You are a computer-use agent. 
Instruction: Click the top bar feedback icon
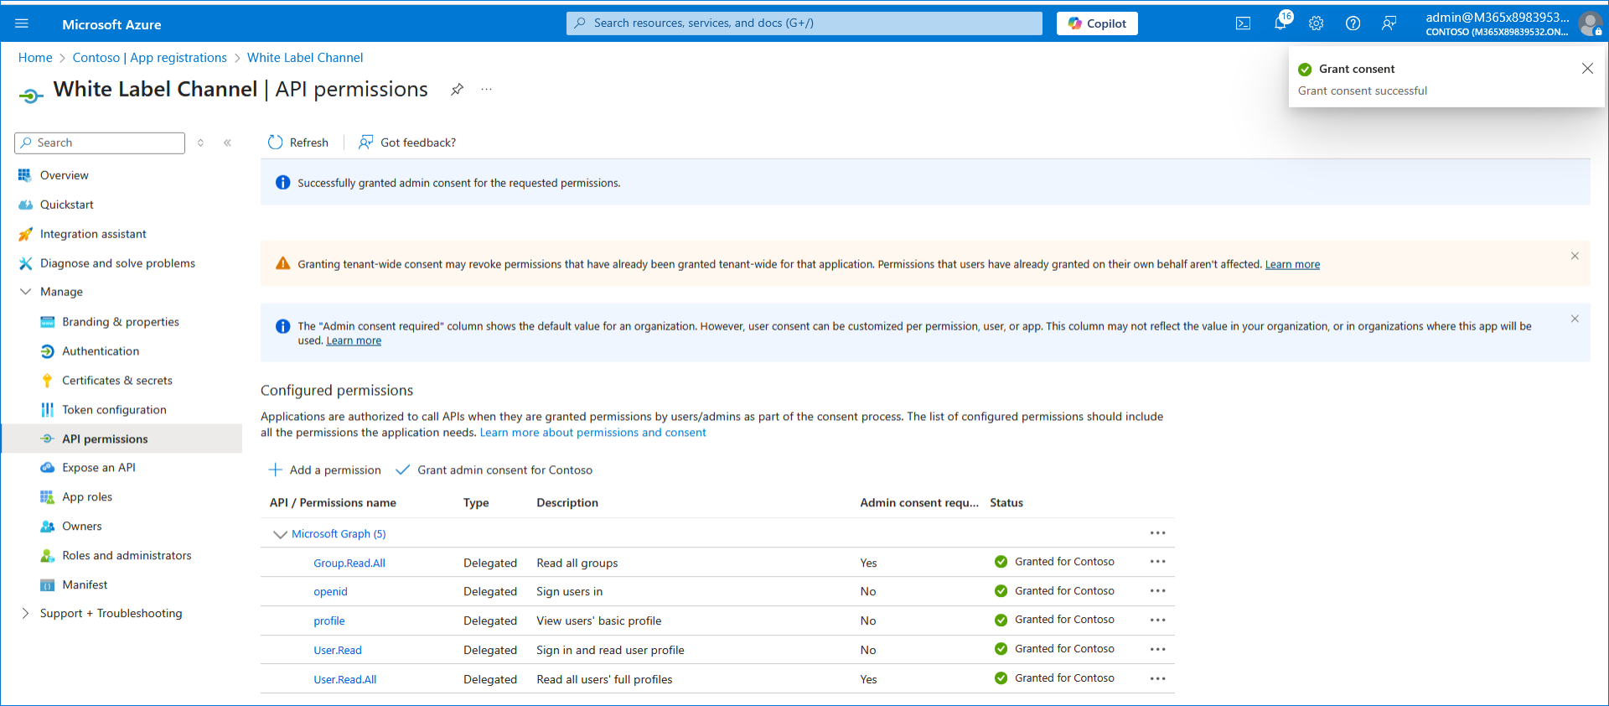point(1389,23)
